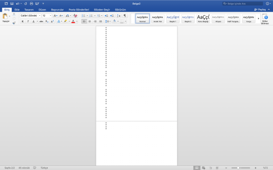Open the Düzen tab
Screen dimensions: 273x170
[42, 10]
